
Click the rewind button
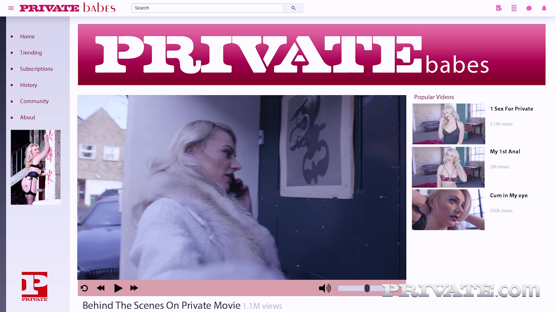tap(101, 288)
